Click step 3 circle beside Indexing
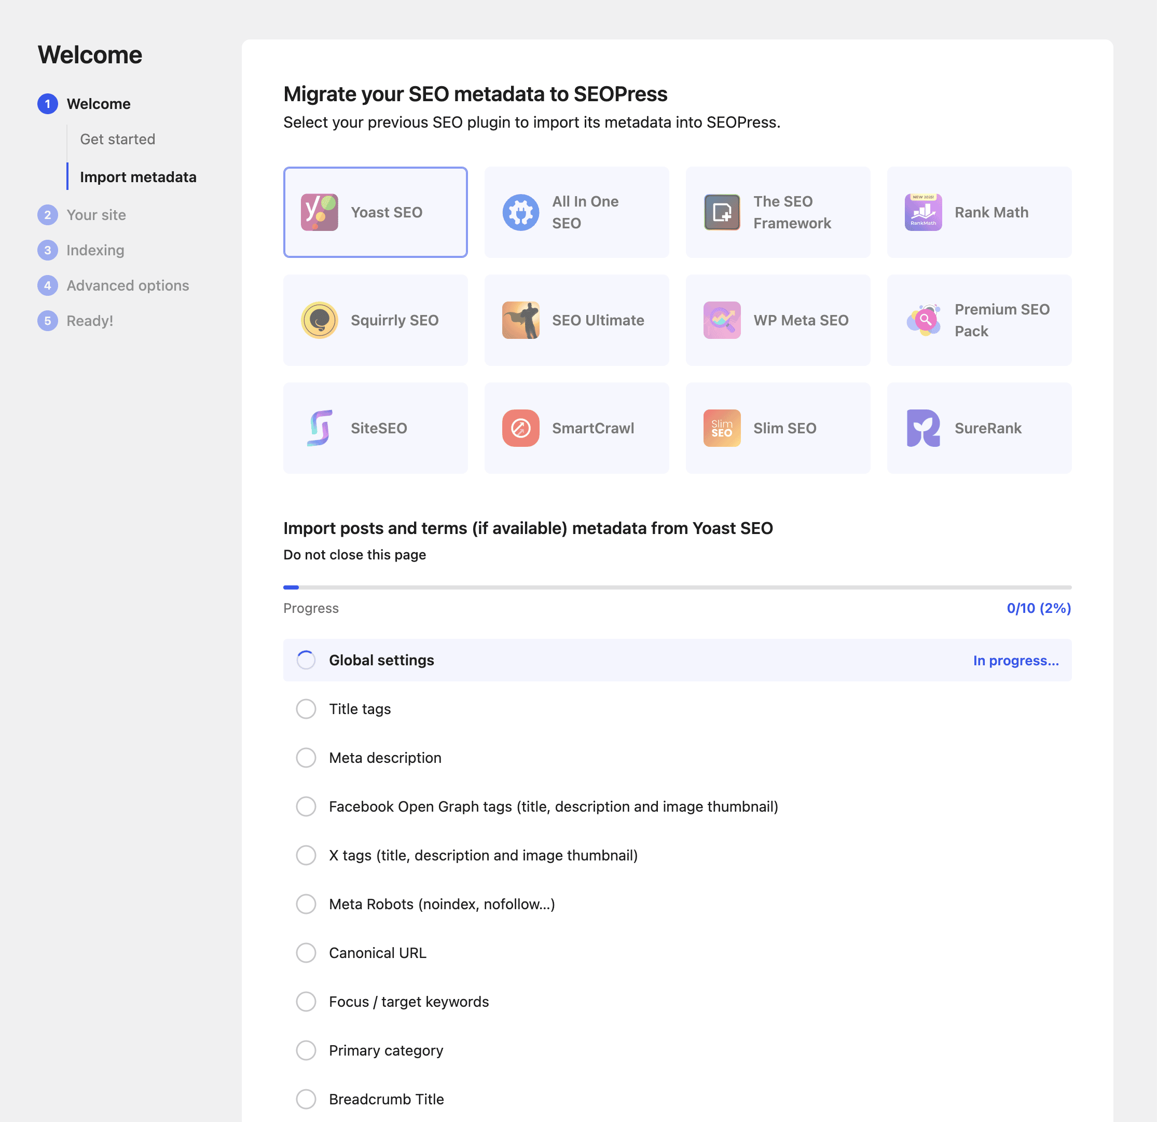 (x=48, y=250)
